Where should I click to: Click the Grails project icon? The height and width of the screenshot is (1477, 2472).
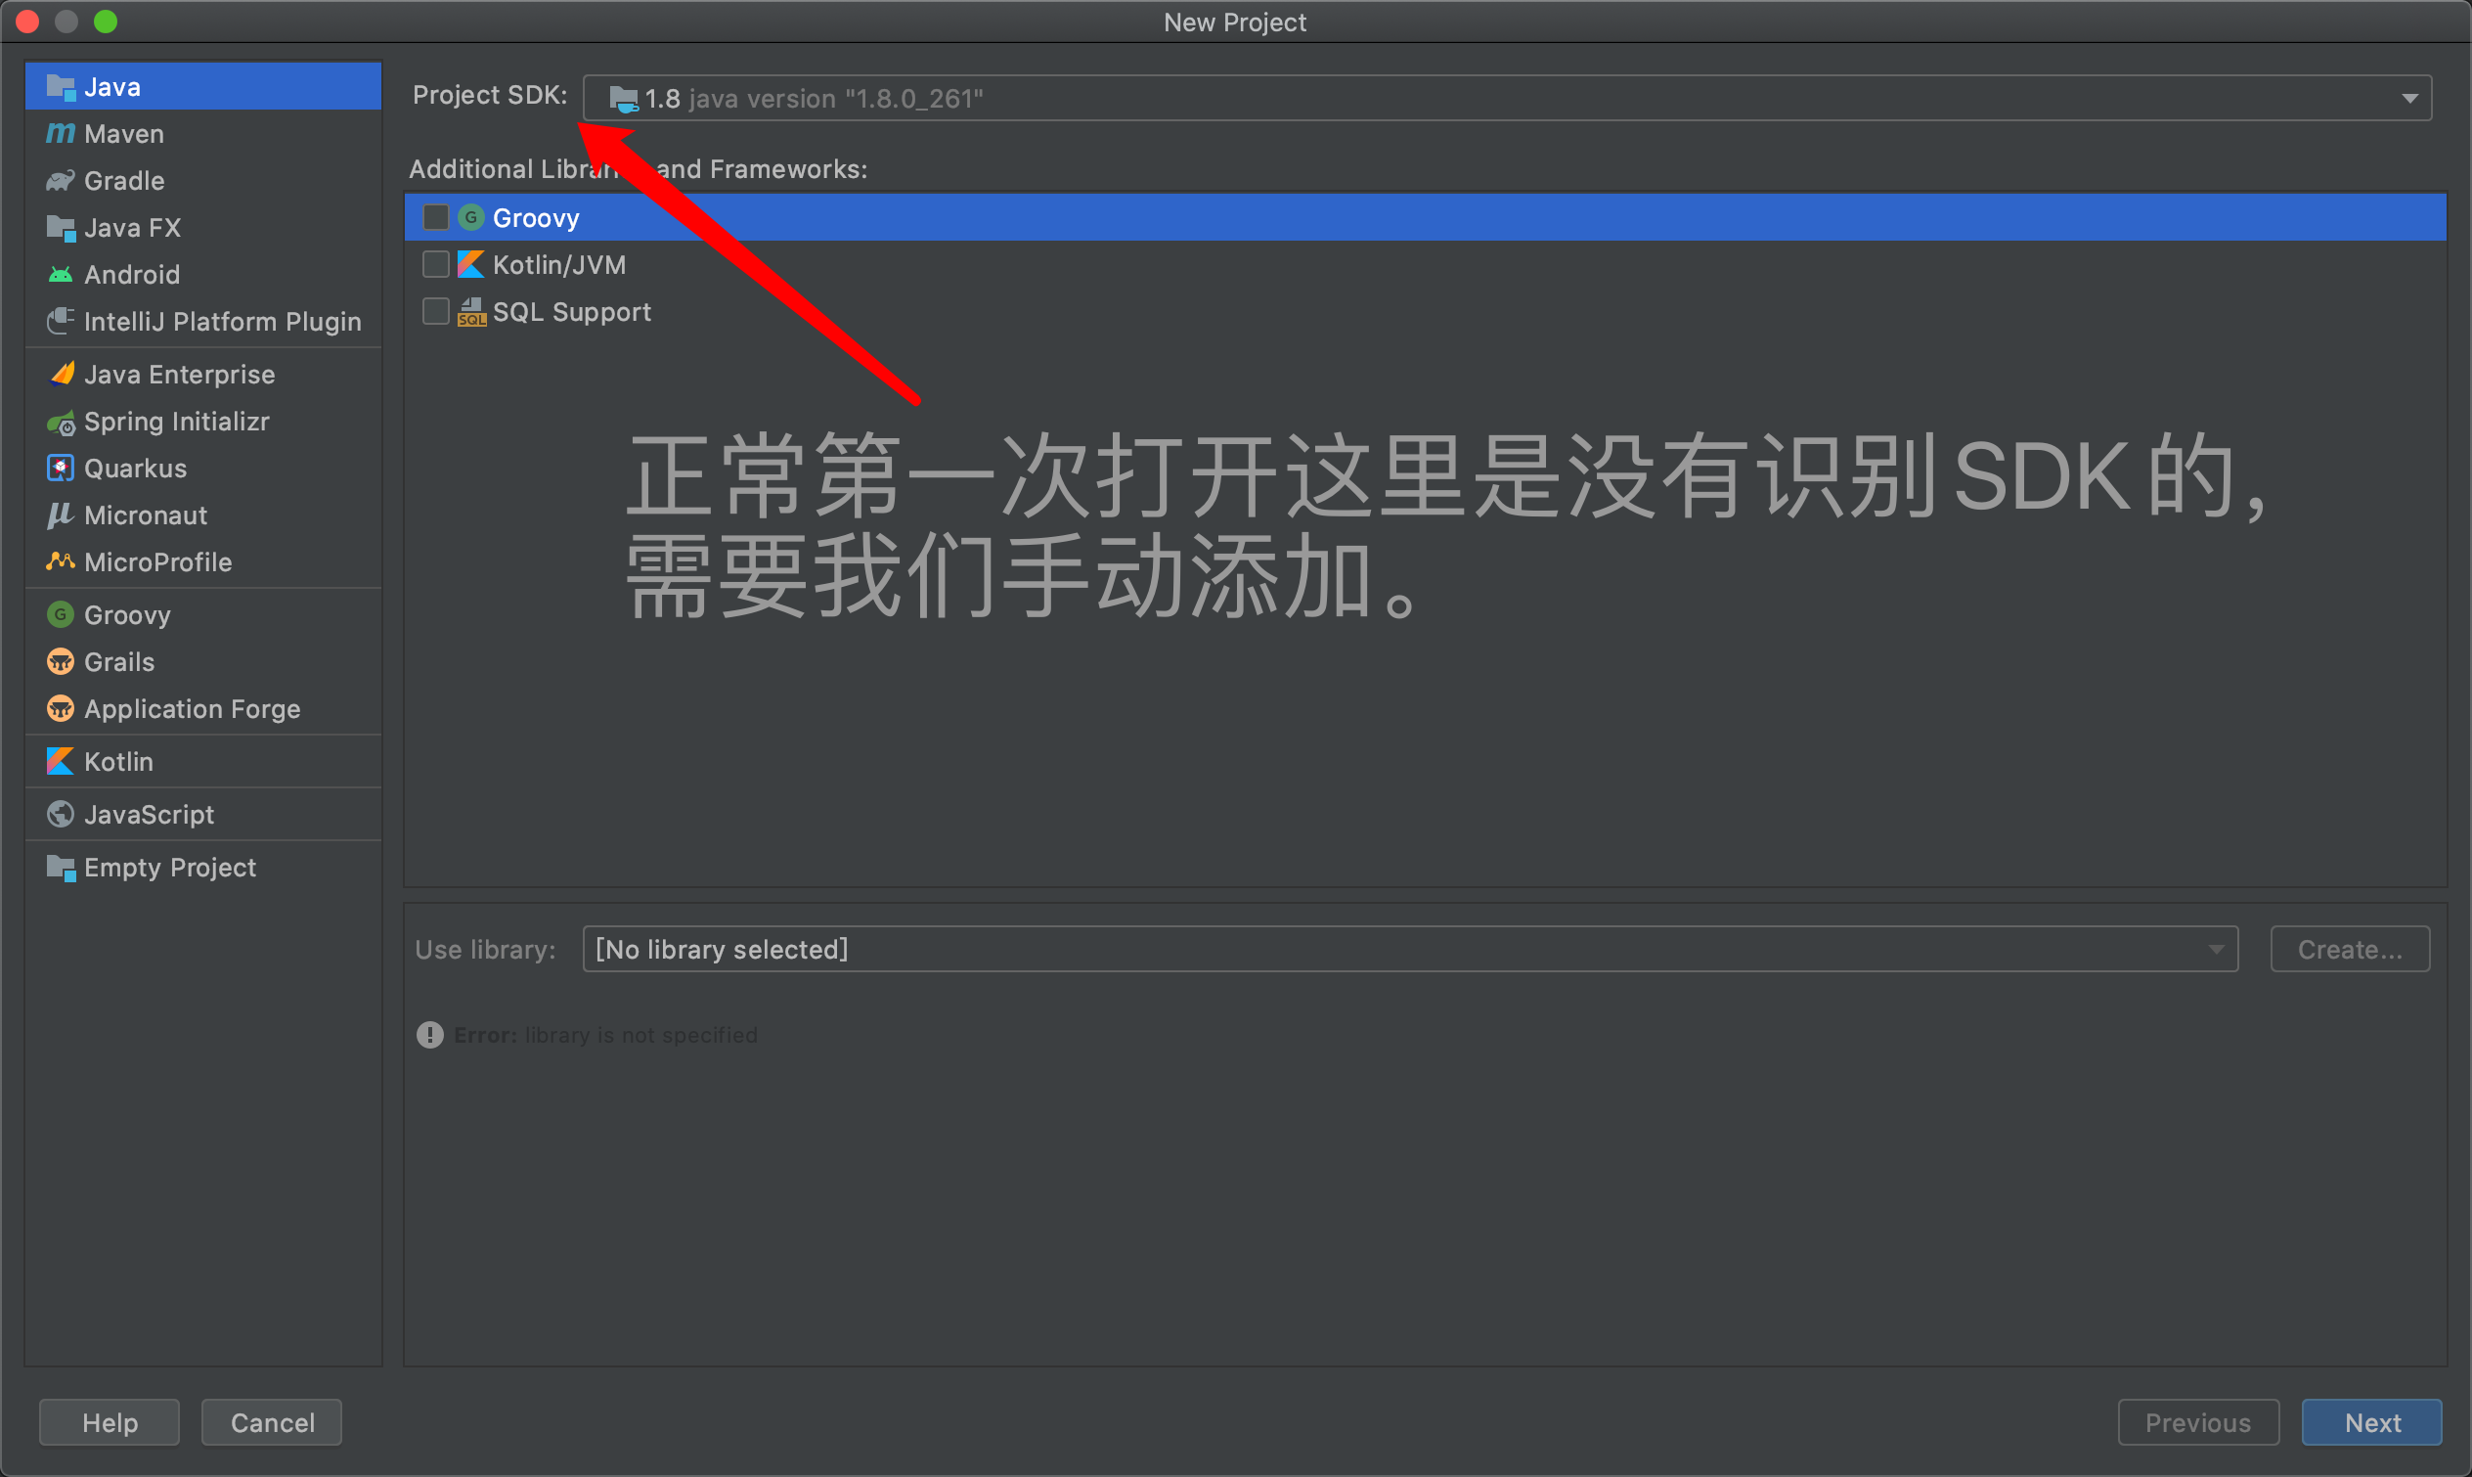click(61, 662)
